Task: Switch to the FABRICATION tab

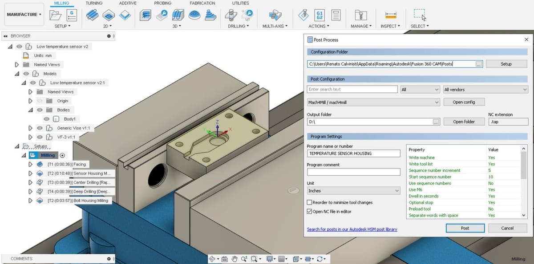Action: 202,3
